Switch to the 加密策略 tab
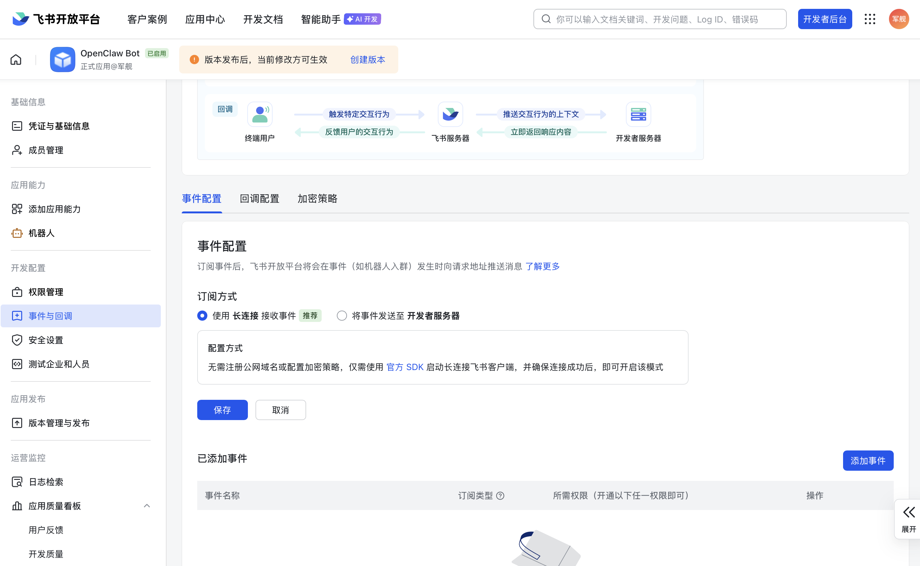 pos(318,198)
